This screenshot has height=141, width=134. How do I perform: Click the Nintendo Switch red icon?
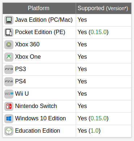coord(9,106)
